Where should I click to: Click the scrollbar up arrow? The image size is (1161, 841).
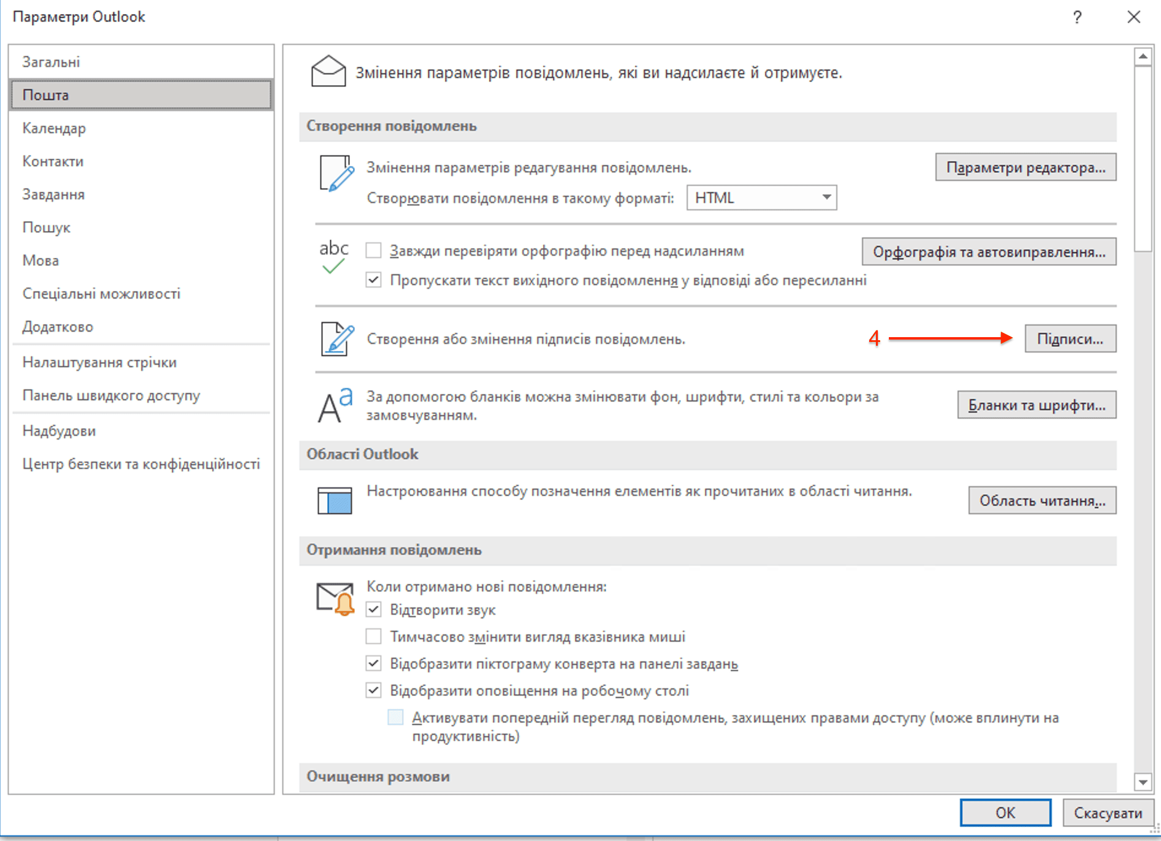[1143, 57]
